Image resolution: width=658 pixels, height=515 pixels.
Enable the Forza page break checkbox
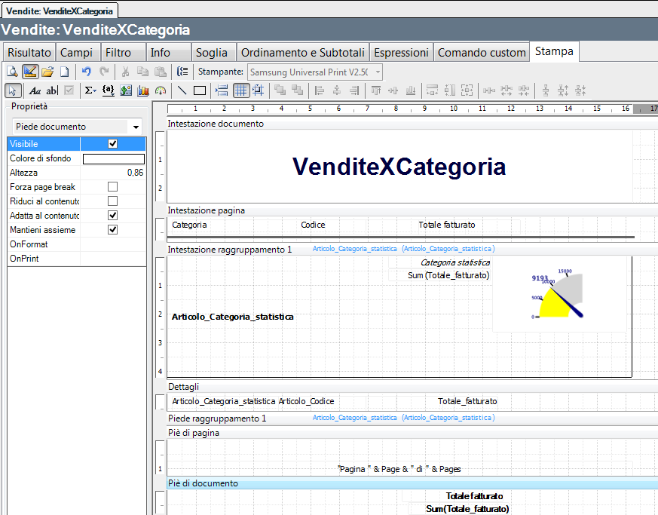click(113, 187)
